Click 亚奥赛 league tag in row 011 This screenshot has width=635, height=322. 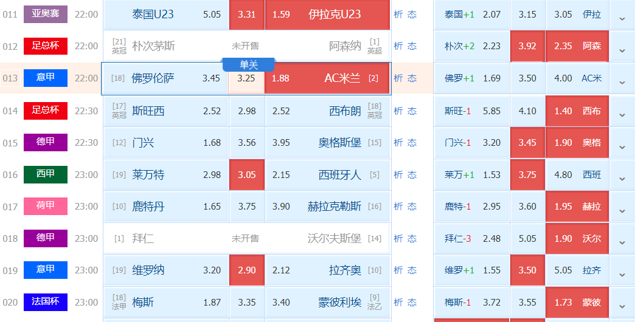(x=46, y=14)
